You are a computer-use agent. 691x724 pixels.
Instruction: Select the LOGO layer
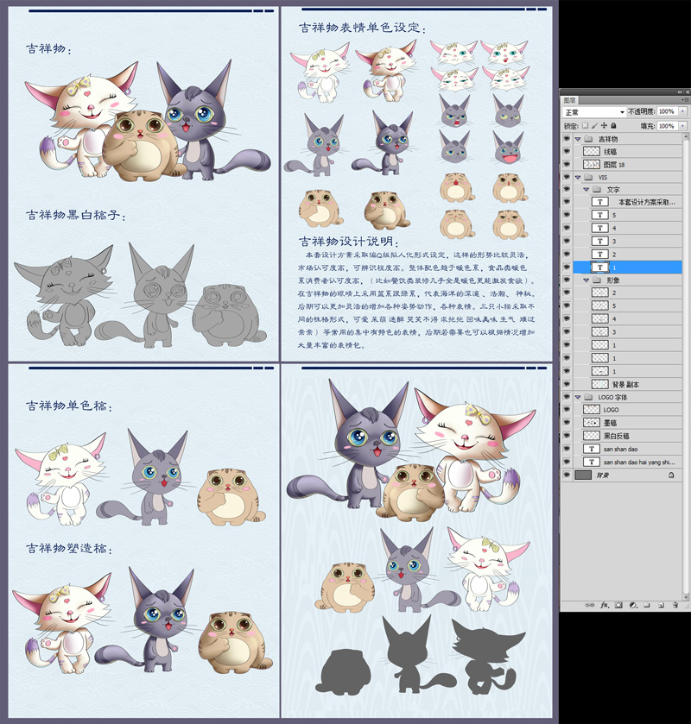[628, 410]
